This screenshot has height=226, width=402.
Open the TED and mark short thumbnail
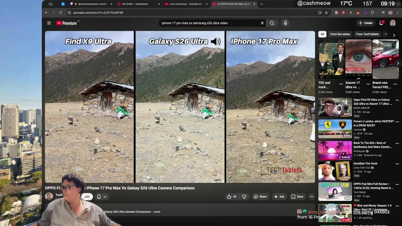pos(332,59)
